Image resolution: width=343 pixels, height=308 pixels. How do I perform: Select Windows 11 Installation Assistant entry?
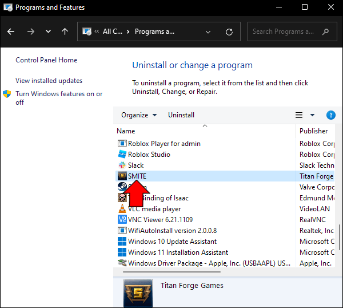[x=178, y=252]
